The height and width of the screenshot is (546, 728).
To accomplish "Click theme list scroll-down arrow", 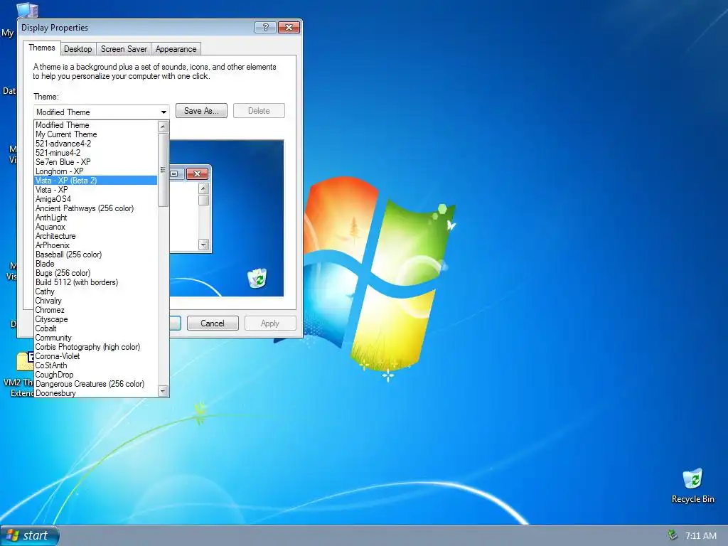I will (163, 391).
